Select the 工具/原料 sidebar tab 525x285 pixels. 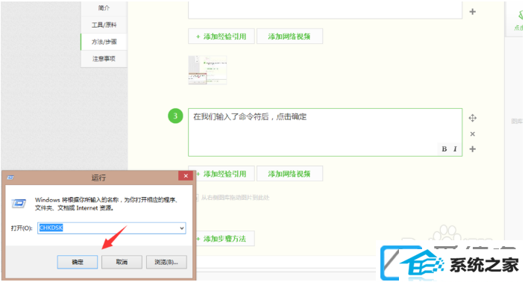[104, 25]
